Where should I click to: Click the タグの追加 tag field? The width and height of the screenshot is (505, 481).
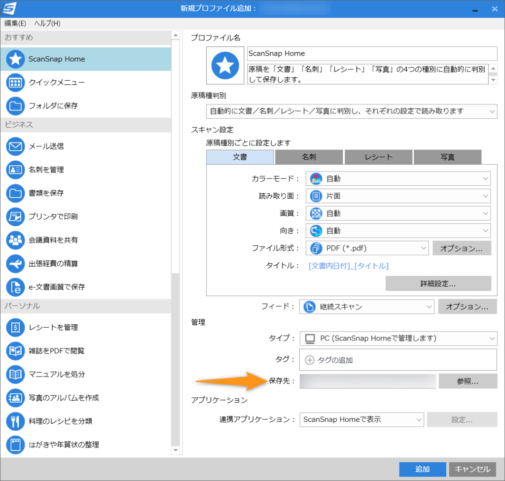coord(398,360)
